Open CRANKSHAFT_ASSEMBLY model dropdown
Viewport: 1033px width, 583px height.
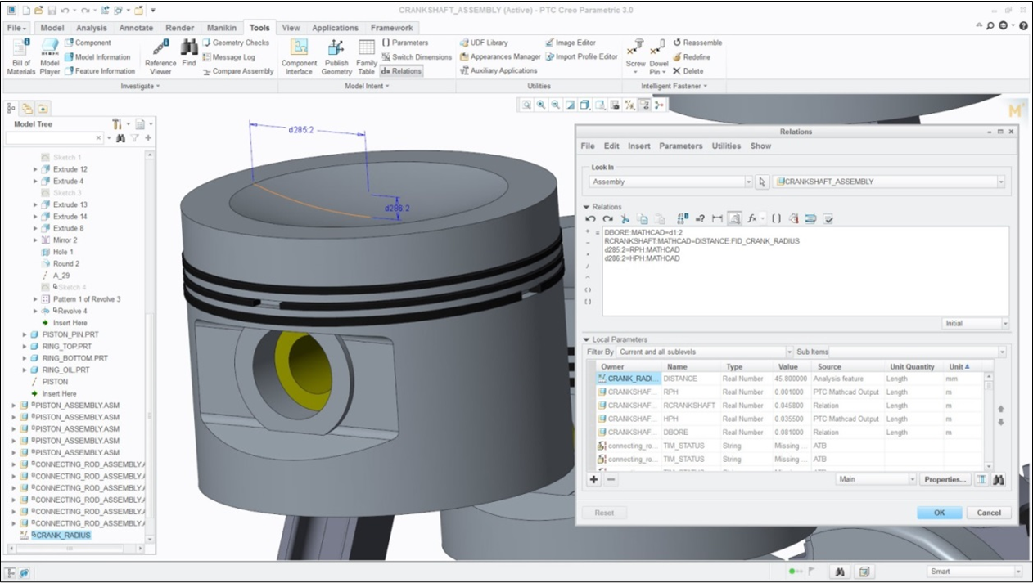[1000, 182]
